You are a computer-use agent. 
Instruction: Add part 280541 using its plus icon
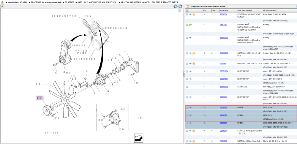187,64
